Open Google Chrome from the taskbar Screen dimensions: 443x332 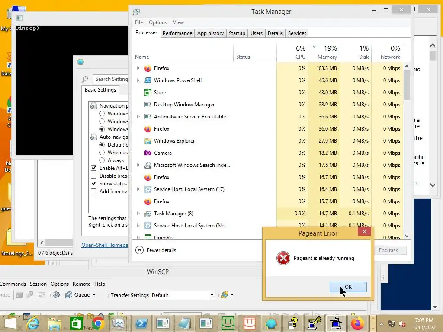tap(98, 323)
